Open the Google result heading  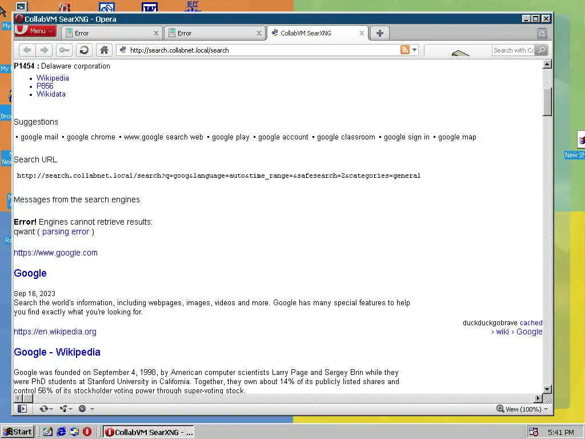pos(30,273)
